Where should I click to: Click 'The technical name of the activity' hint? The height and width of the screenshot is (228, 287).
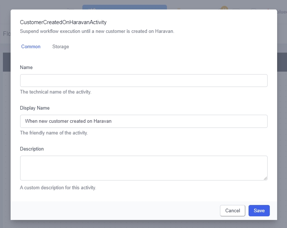[56, 92]
